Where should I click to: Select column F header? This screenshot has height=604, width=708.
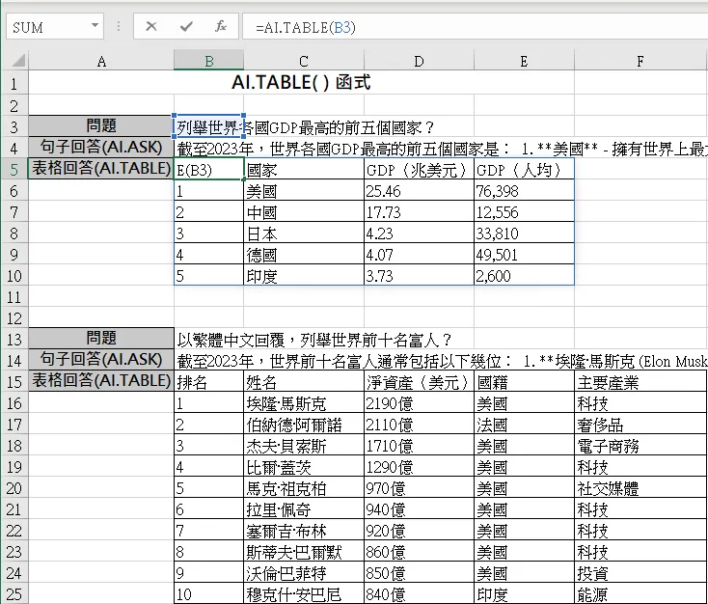point(640,61)
